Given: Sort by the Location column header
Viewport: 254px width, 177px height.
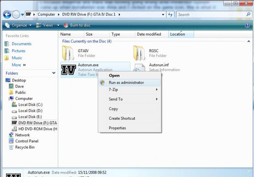Looking at the screenshot, I should point(181,34).
